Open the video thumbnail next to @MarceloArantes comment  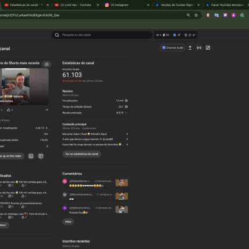(122, 196)
